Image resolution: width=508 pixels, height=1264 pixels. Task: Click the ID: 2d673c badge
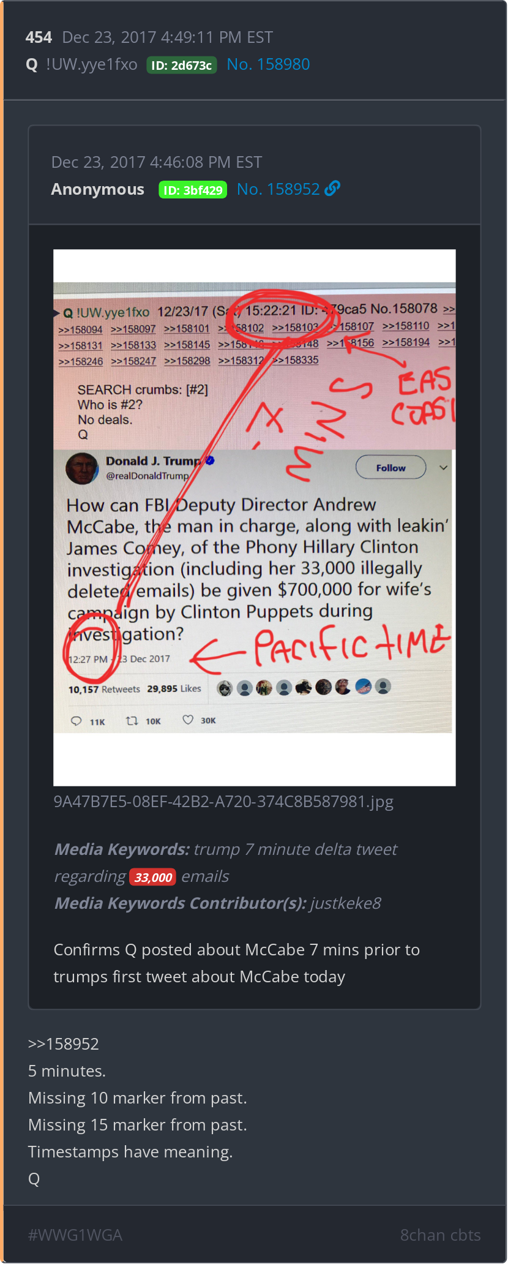tap(182, 65)
